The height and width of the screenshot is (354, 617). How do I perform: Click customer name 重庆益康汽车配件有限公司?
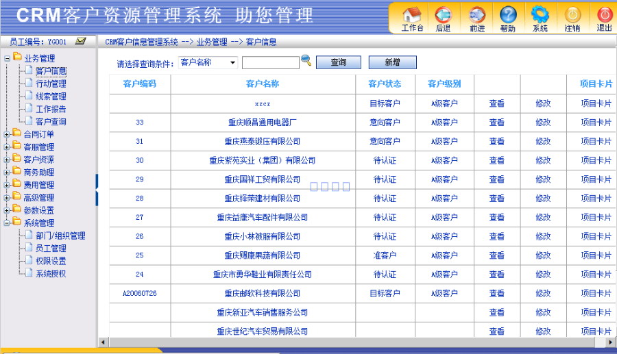coord(263,217)
